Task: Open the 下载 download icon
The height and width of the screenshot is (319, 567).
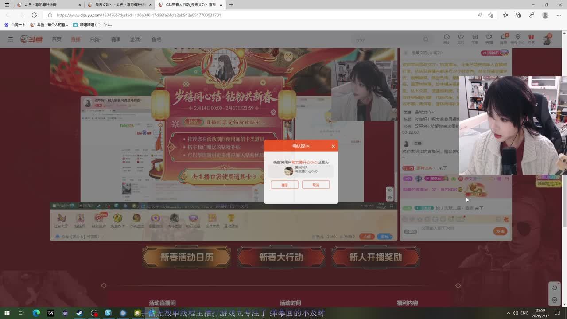Action: [475, 39]
